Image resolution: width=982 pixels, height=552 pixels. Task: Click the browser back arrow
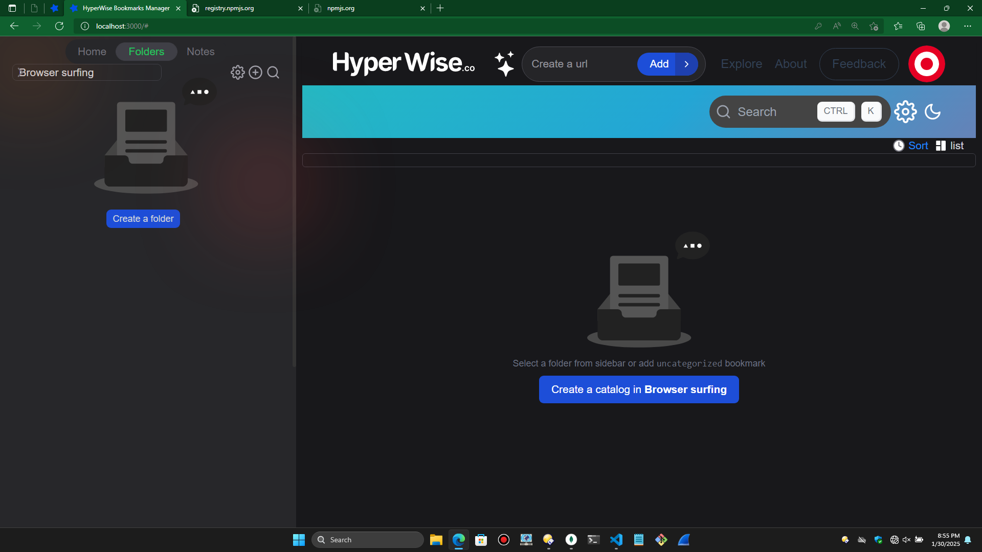tap(14, 26)
